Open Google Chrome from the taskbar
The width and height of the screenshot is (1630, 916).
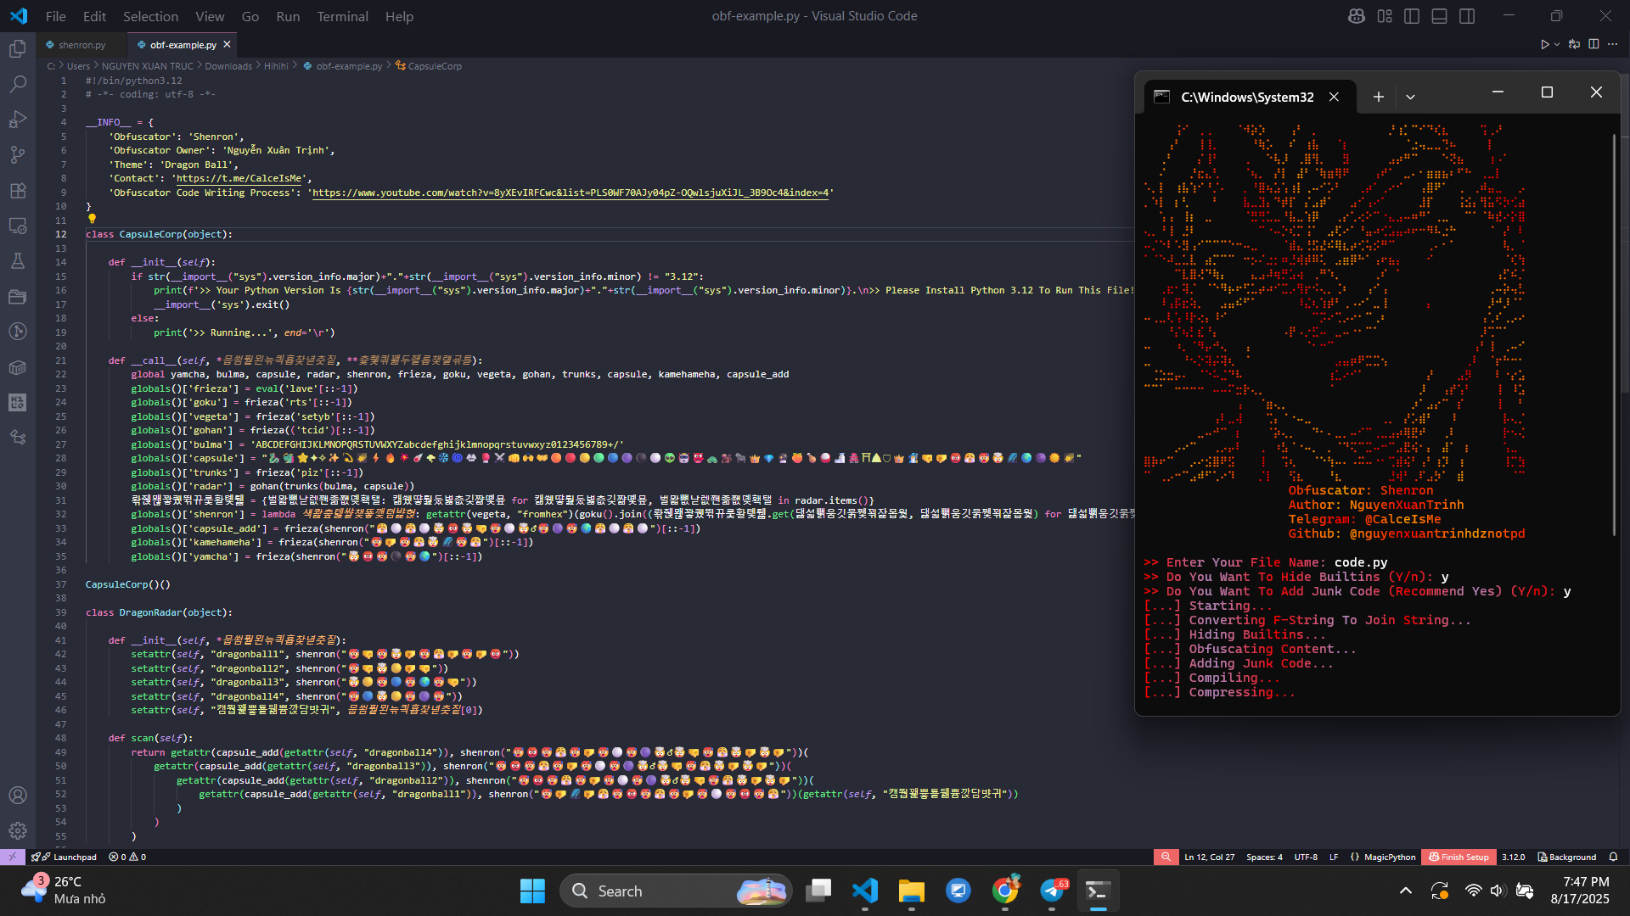point(1005,891)
